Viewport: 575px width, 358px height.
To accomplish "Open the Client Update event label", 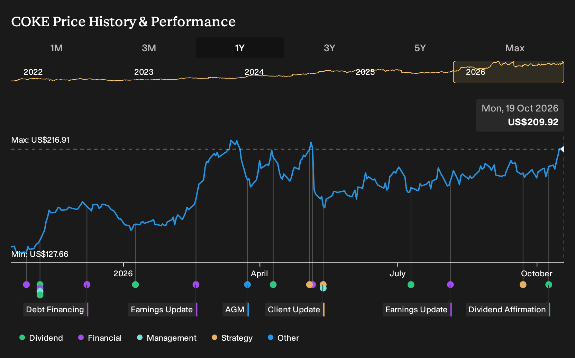I will click(x=295, y=310).
